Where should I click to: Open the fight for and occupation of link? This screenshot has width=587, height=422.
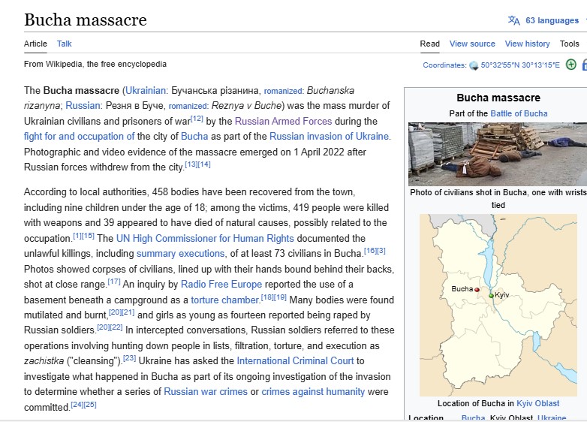pyautogui.click(x=79, y=137)
